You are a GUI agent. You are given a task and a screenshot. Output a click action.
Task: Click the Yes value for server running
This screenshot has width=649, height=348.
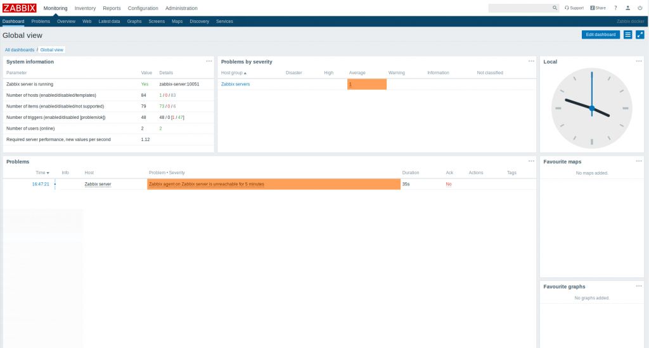tap(145, 84)
